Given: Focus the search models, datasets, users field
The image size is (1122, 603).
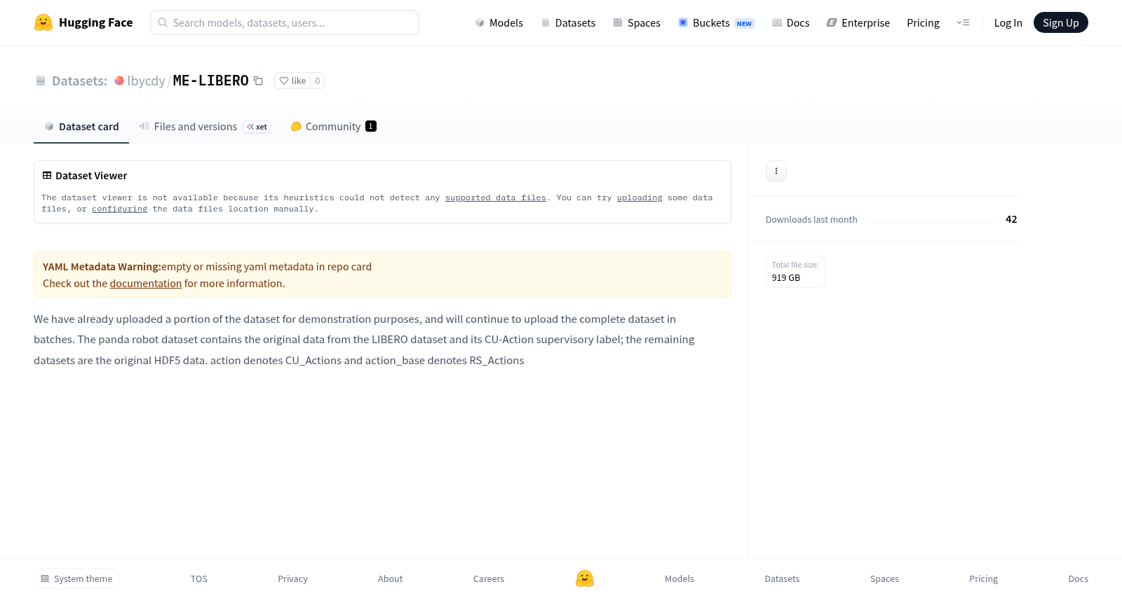Looking at the screenshot, I should [285, 22].
